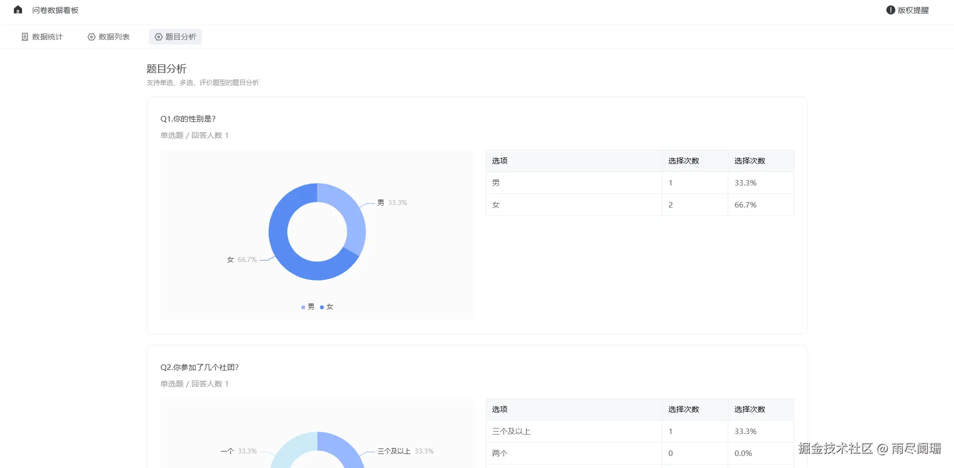Click the page heading 题目分析
This screenshot has height=468, width=954.
(166, 69)
